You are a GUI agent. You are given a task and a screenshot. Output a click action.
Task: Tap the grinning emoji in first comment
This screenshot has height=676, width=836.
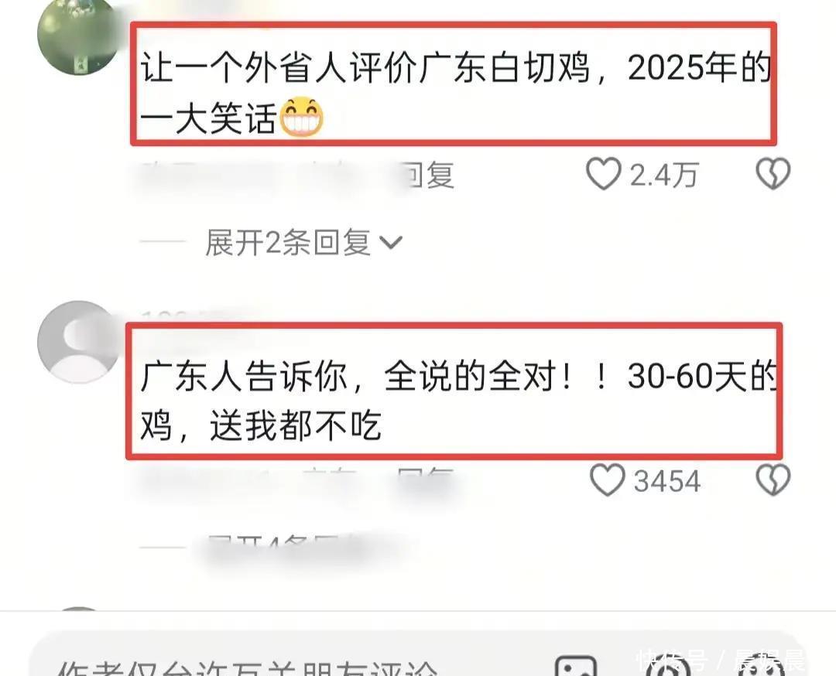(302, 118)
